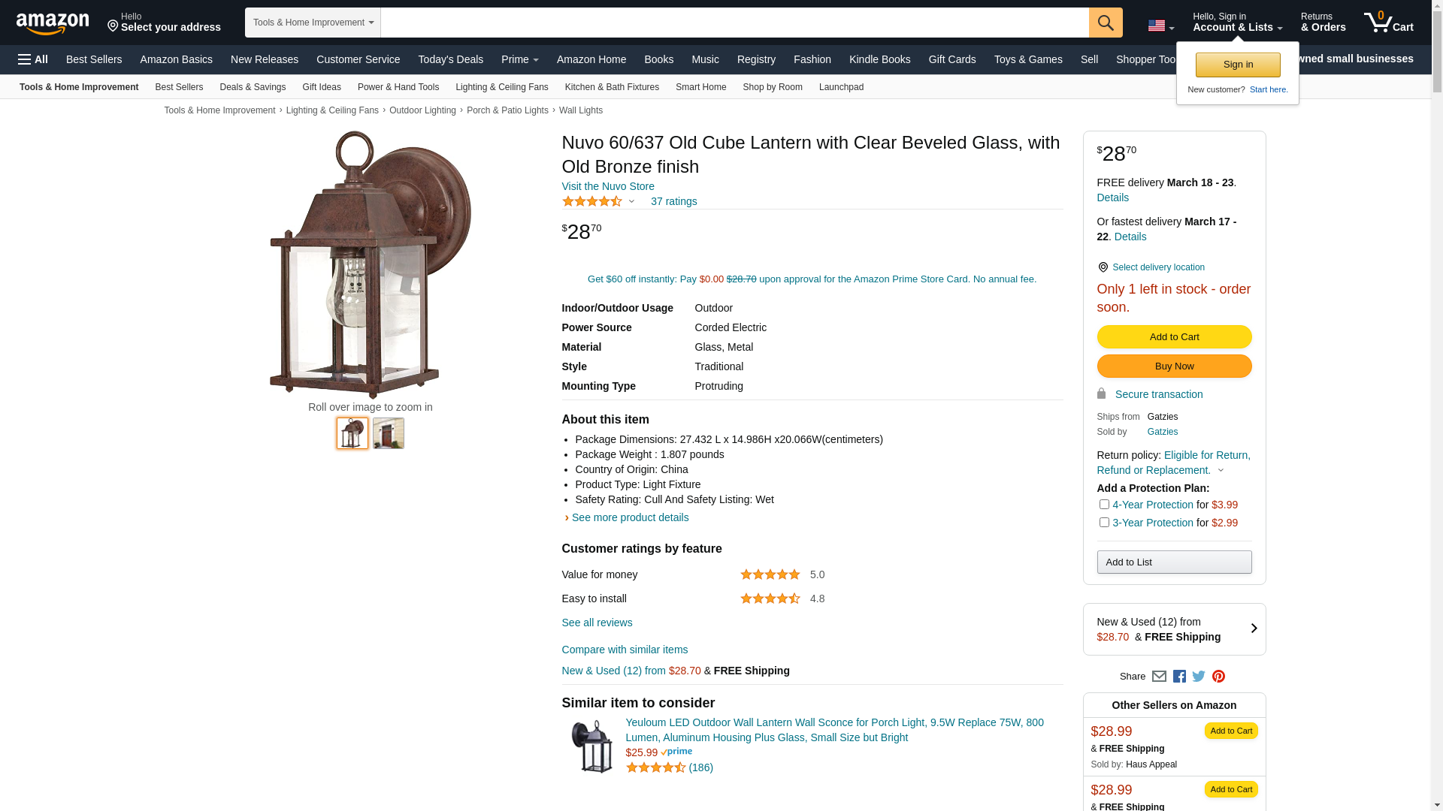Click the search magnifier icon
Image resolution: width=1443 pixels, height=811 pixels.
[x=1105, y=23]
